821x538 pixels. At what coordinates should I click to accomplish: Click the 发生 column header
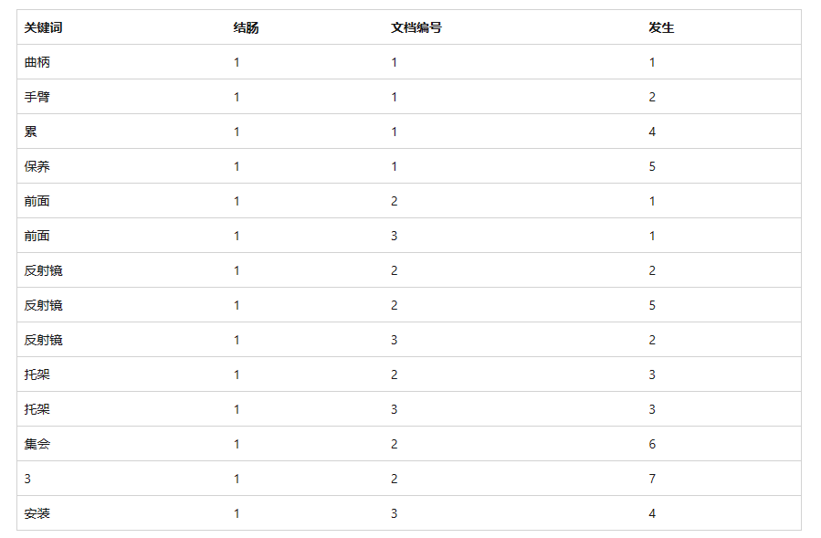(x=661, y=27)
